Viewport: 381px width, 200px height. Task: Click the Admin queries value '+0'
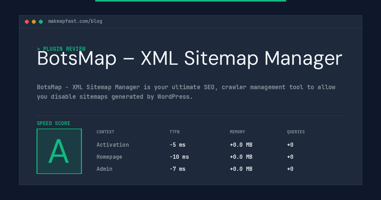(x=290, y=169)
